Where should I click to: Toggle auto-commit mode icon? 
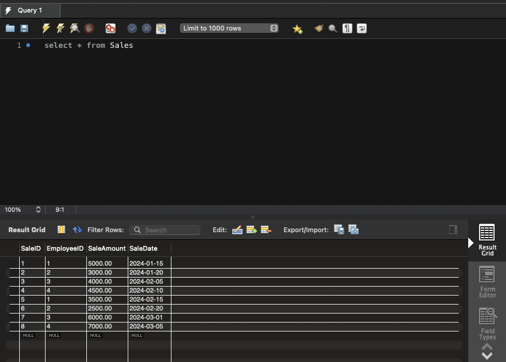tap(161, 28)
